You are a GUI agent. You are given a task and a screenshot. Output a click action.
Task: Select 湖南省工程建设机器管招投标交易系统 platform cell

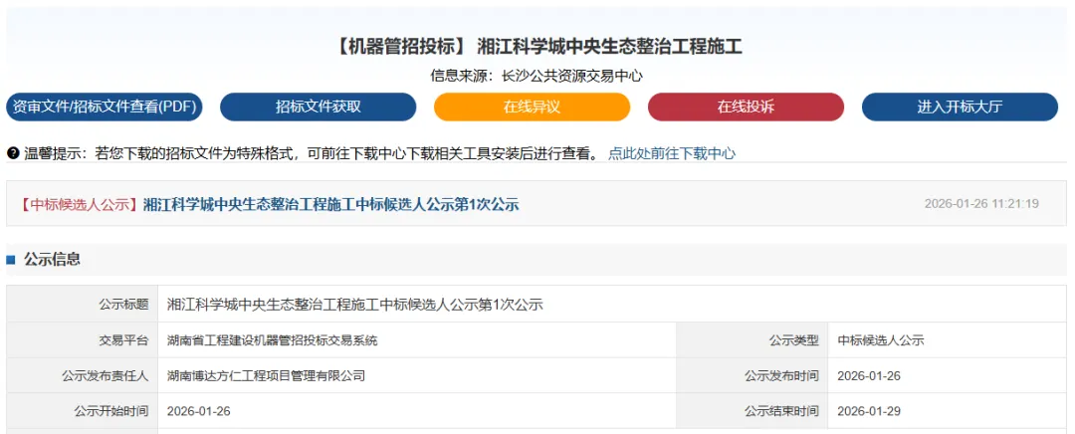pyautogui.click(x=273, y=340)
